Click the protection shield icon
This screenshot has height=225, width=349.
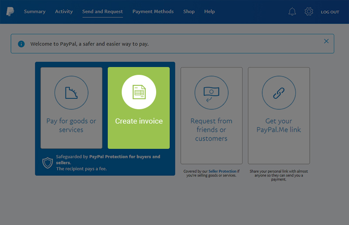tap(48, 163)
